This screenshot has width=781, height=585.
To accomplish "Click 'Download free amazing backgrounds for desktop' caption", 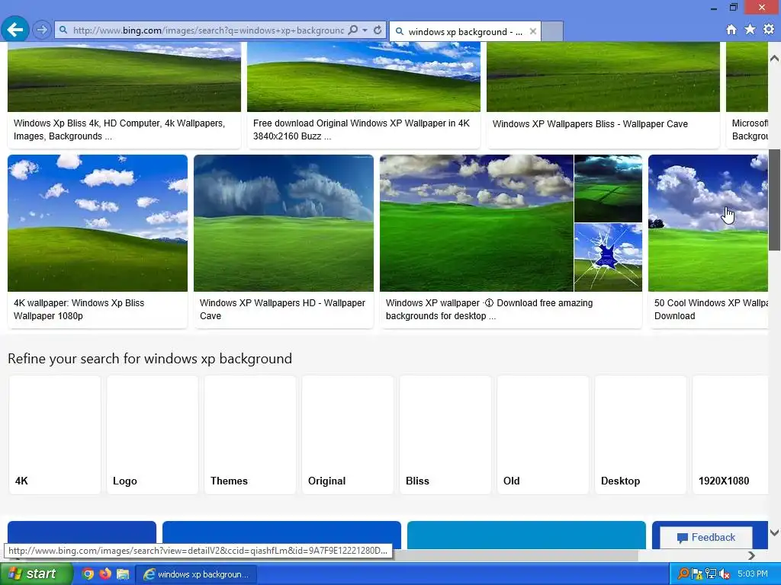I will coord(489,309).
